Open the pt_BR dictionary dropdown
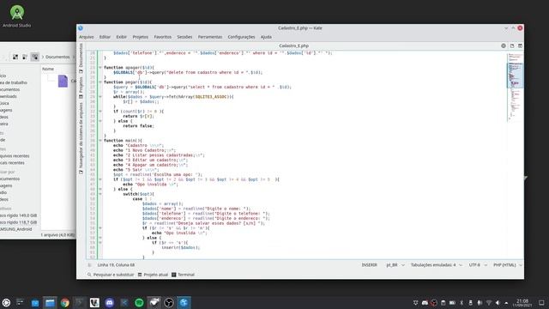Viewport: 549px width, 309px height. click(x=395, y=265)
